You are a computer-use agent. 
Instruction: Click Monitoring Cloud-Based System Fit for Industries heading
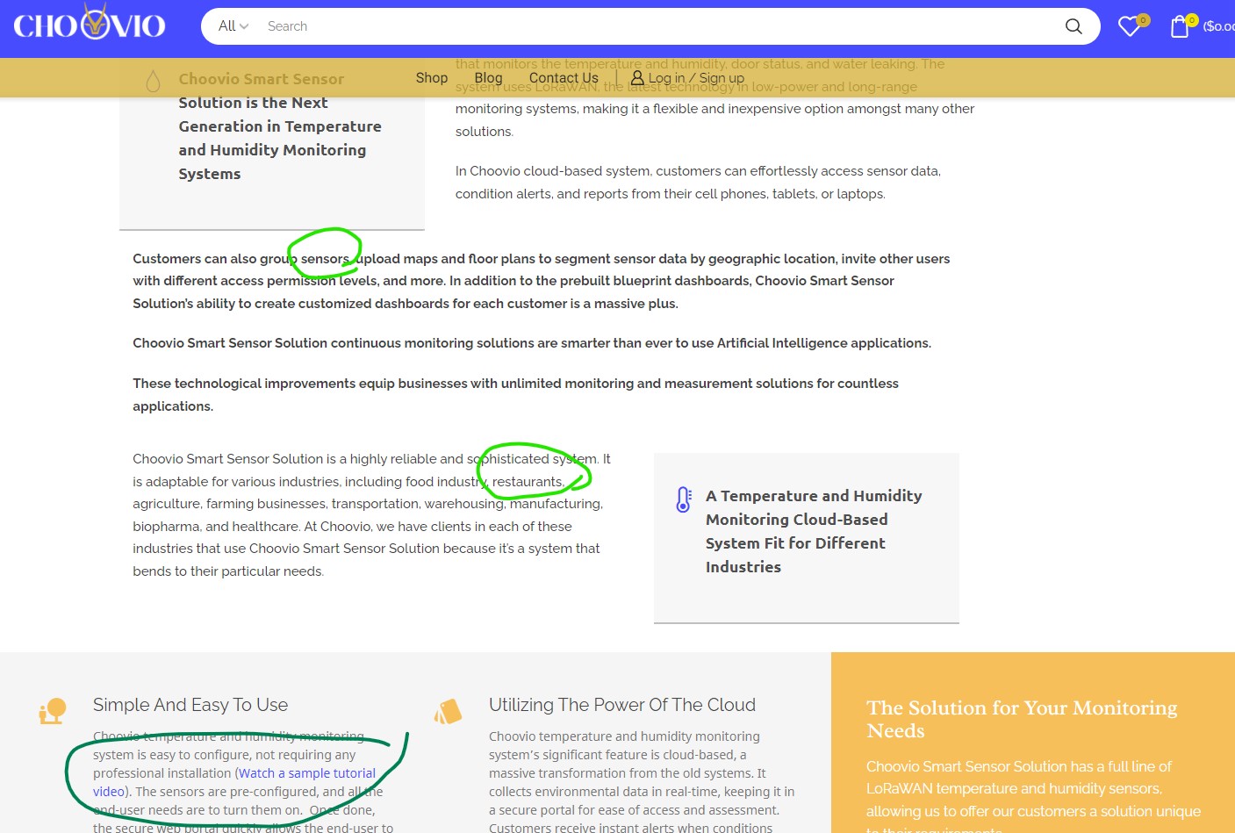pyautogui.click(x=814, y=531)
